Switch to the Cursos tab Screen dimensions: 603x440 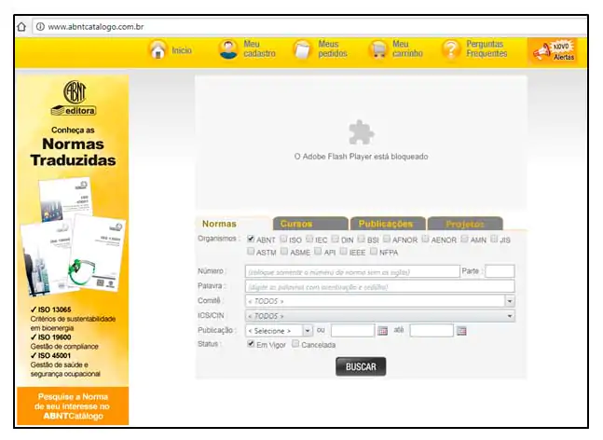(310, 224)
